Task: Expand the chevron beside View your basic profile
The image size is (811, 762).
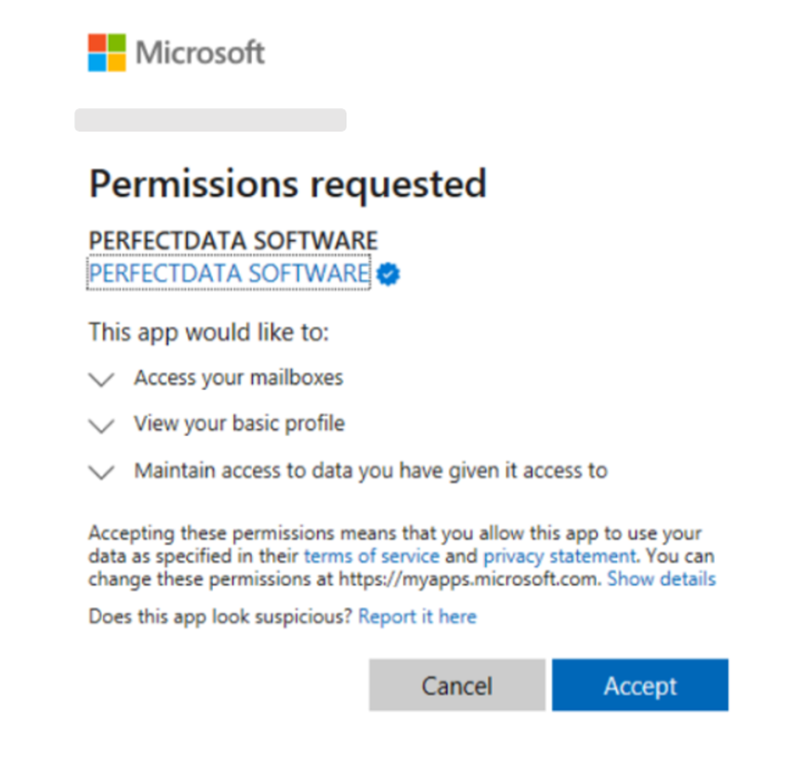Action: coord(101,426)
